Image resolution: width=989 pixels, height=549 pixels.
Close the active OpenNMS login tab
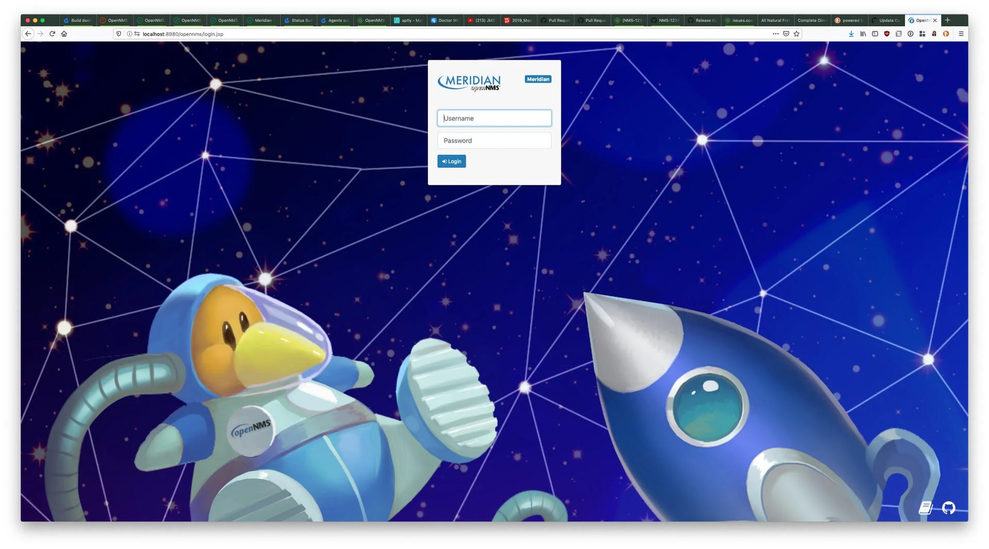pos(935,21)
